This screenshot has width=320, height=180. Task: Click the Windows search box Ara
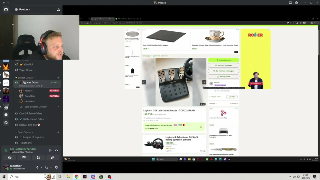pos(32,177)
